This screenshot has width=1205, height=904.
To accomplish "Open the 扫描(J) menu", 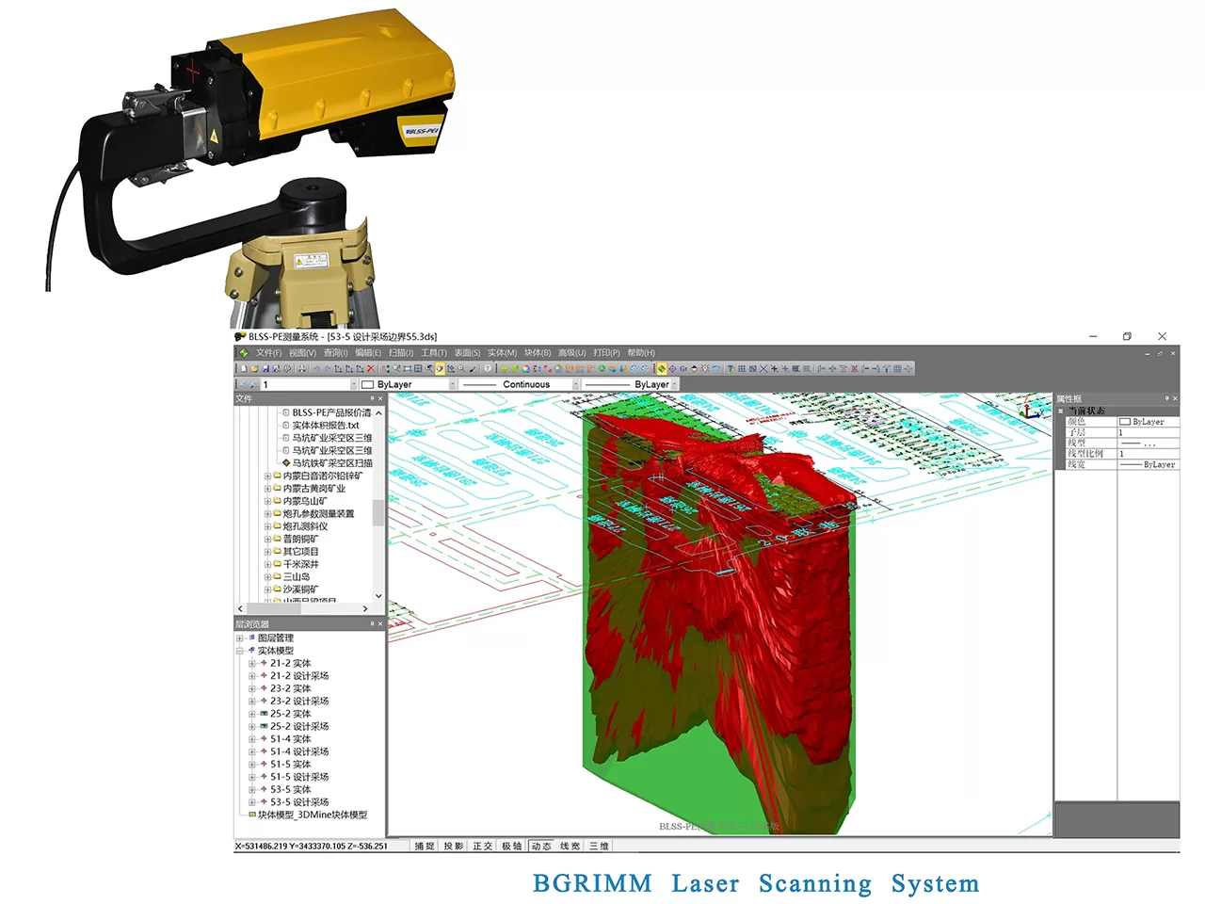I will click(400, 353).
